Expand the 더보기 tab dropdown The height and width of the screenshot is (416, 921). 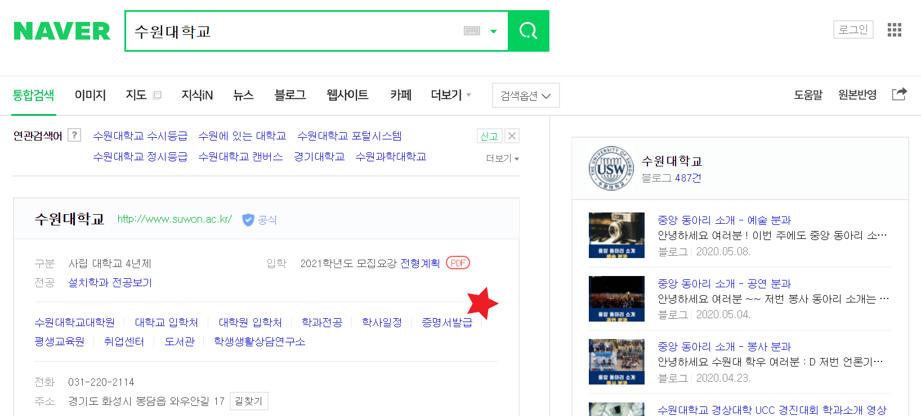451,95
